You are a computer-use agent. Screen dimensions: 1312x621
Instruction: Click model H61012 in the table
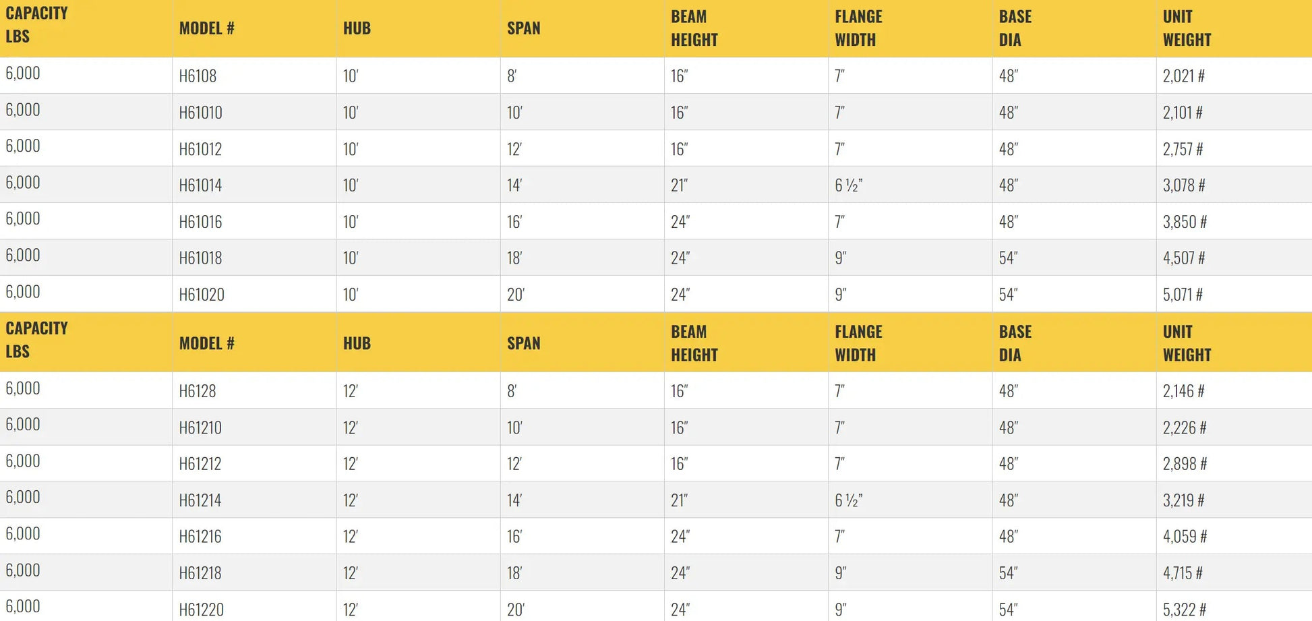pyautogui.click(x=200, y=149)
